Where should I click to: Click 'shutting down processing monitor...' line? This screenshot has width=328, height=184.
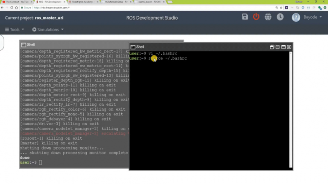(61, 148)
